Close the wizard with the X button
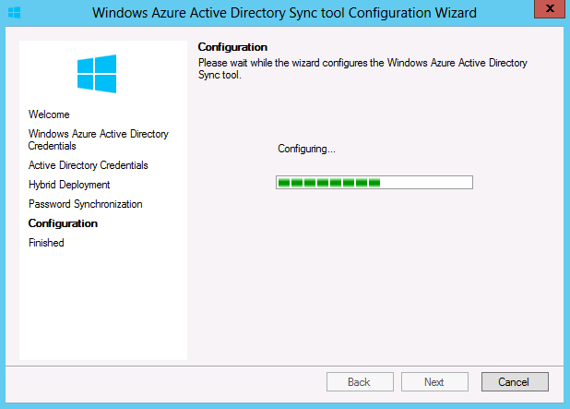 pos(550,8)
